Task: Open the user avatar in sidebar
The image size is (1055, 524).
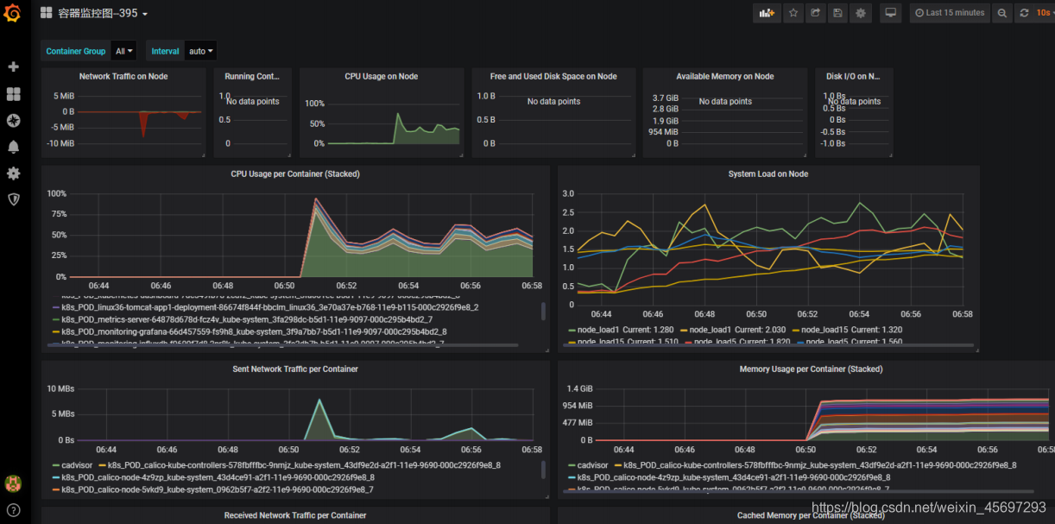Action: (13, 483)
